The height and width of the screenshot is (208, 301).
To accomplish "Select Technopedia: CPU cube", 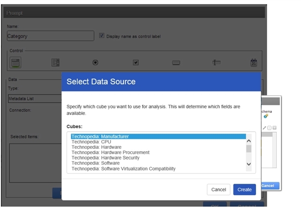I will [x=158, y=141].
